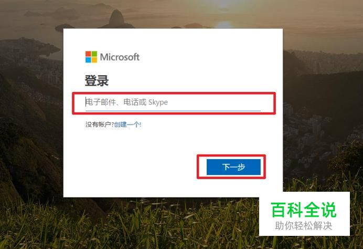Screen dimensions: 363x249
Task: Click the blue square of Microsoft logo
Action: point(88,60)
